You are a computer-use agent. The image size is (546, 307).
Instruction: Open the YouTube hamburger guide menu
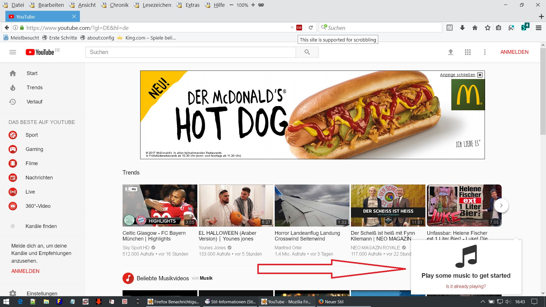point(13,52)
